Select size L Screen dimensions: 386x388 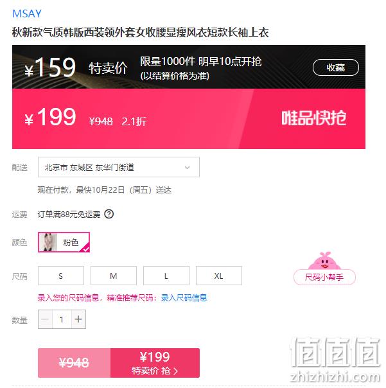(x=166, y=276)
